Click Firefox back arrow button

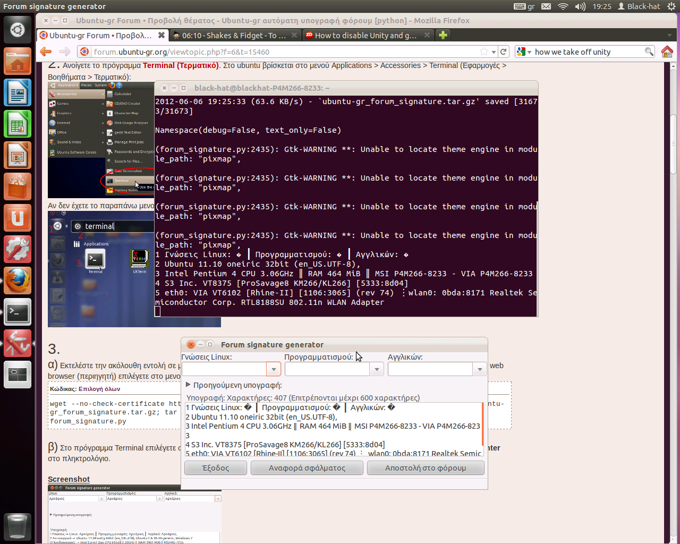(46, 52)
